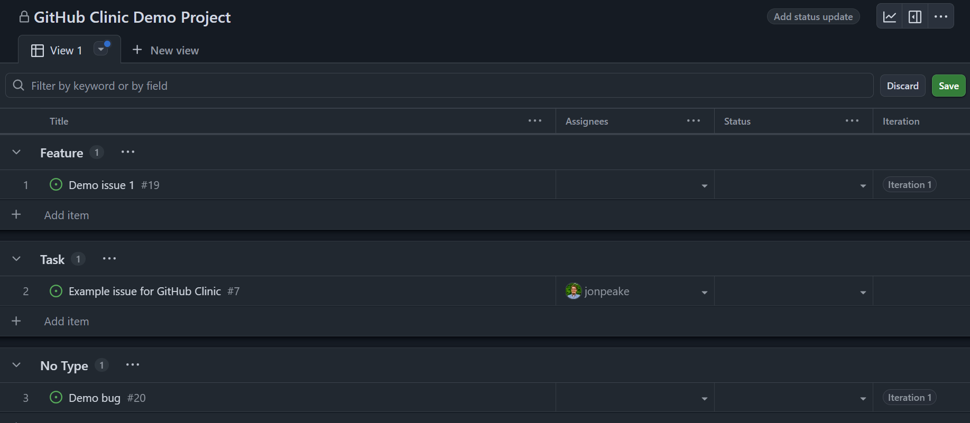The image size is (970, 423).
Task: Collapse the Feature group
Action: point(16,152)
